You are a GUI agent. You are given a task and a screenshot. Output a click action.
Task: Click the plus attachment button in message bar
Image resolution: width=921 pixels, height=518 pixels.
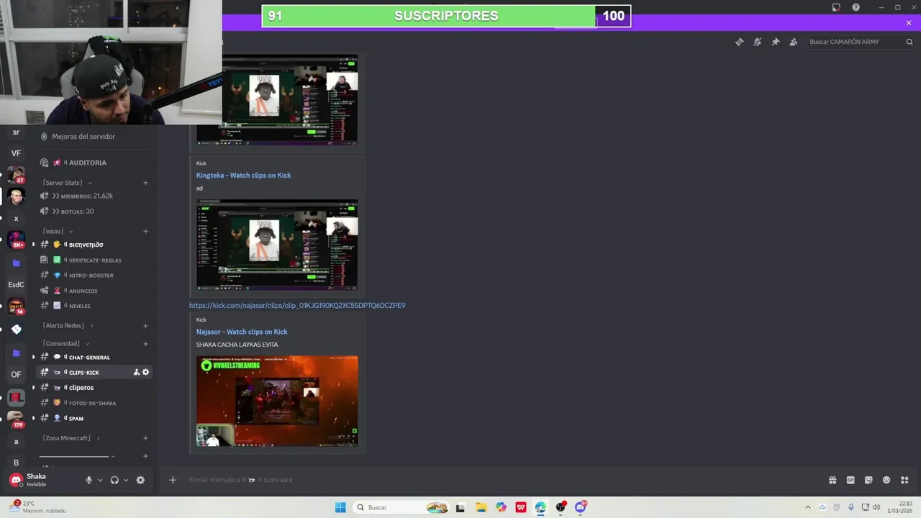[x=173, y=480]
